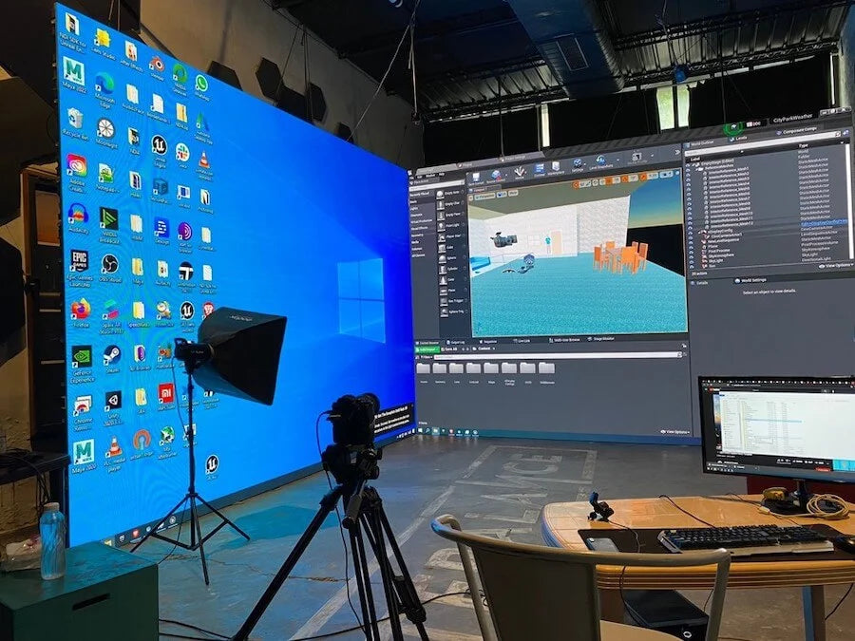Click the green Add/Import button
The height and width of the screenshot is (641, 855).
point(424,350)
